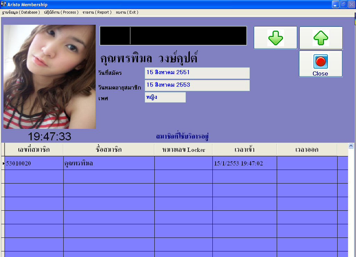Screen dimensions: 356x257
Task: Click the gender field showing หญิง
Action: [165, 97]
